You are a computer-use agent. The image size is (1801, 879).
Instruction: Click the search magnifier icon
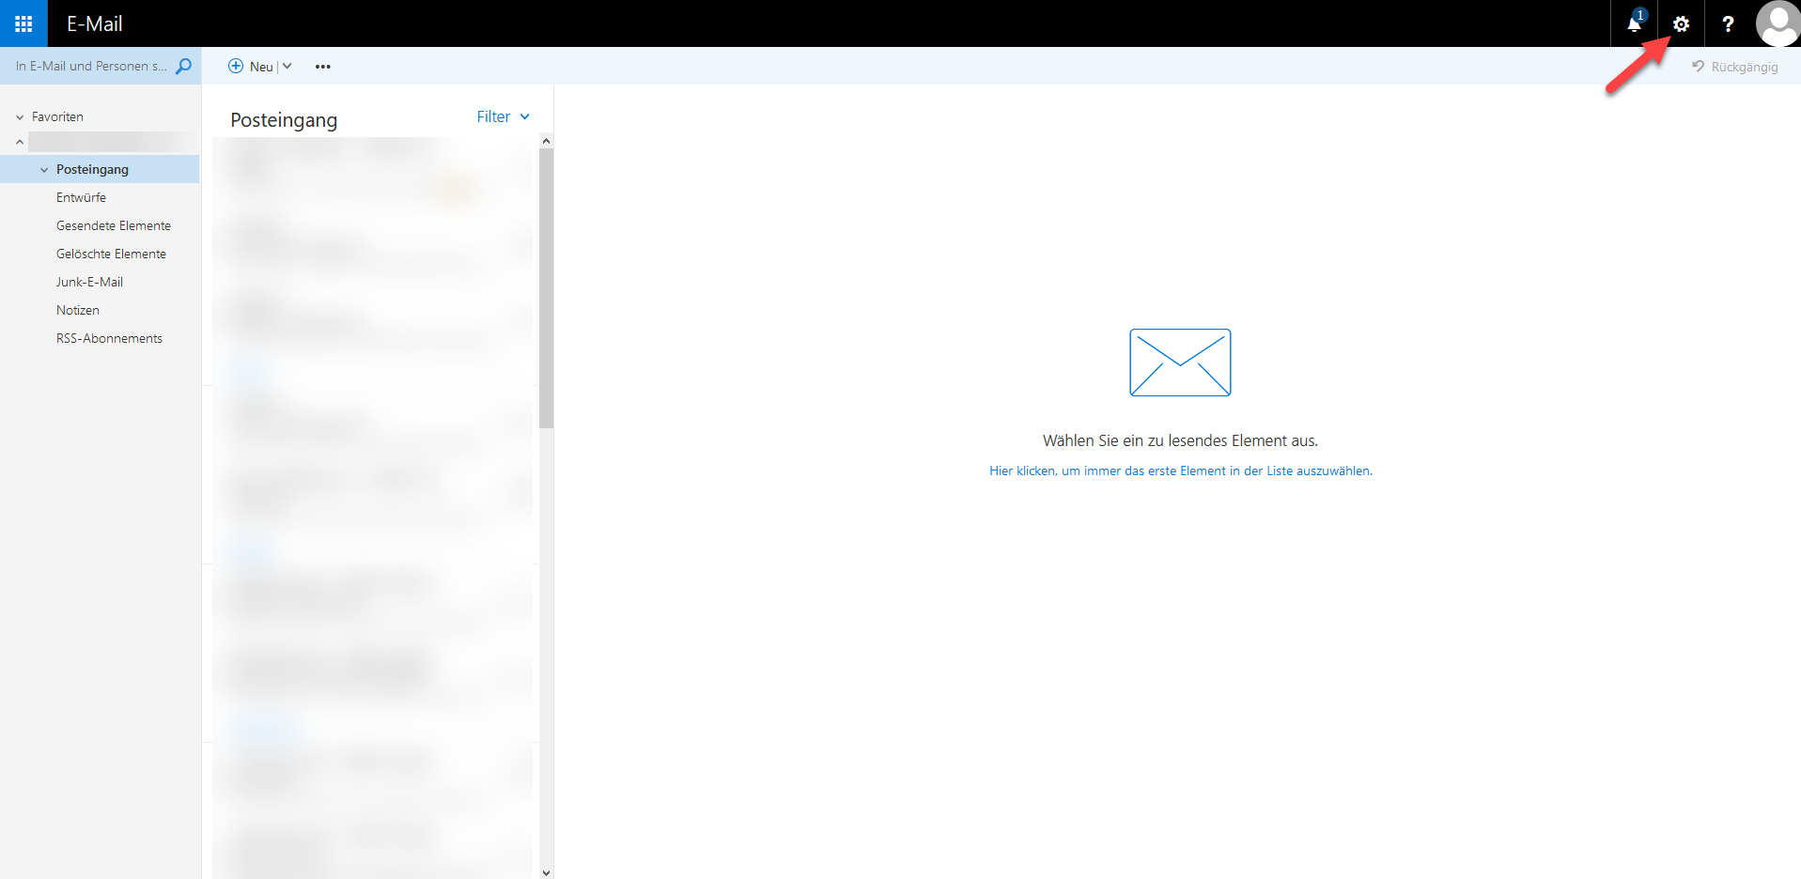click(184, 66)
